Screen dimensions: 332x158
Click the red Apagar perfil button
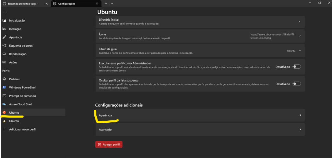coord(109,145)
